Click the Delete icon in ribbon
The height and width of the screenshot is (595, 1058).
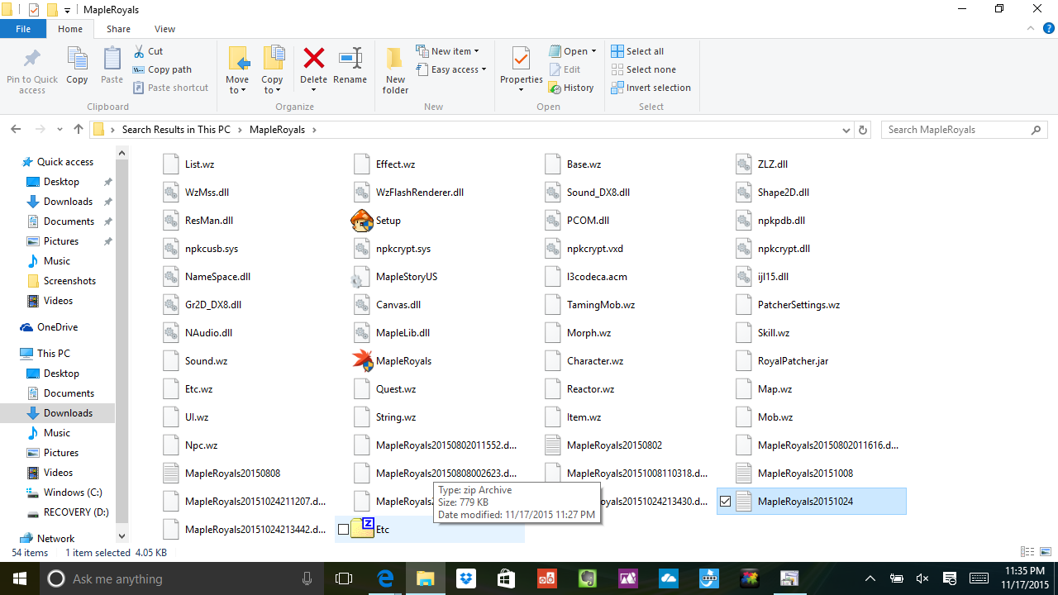[x=313, y=59]
